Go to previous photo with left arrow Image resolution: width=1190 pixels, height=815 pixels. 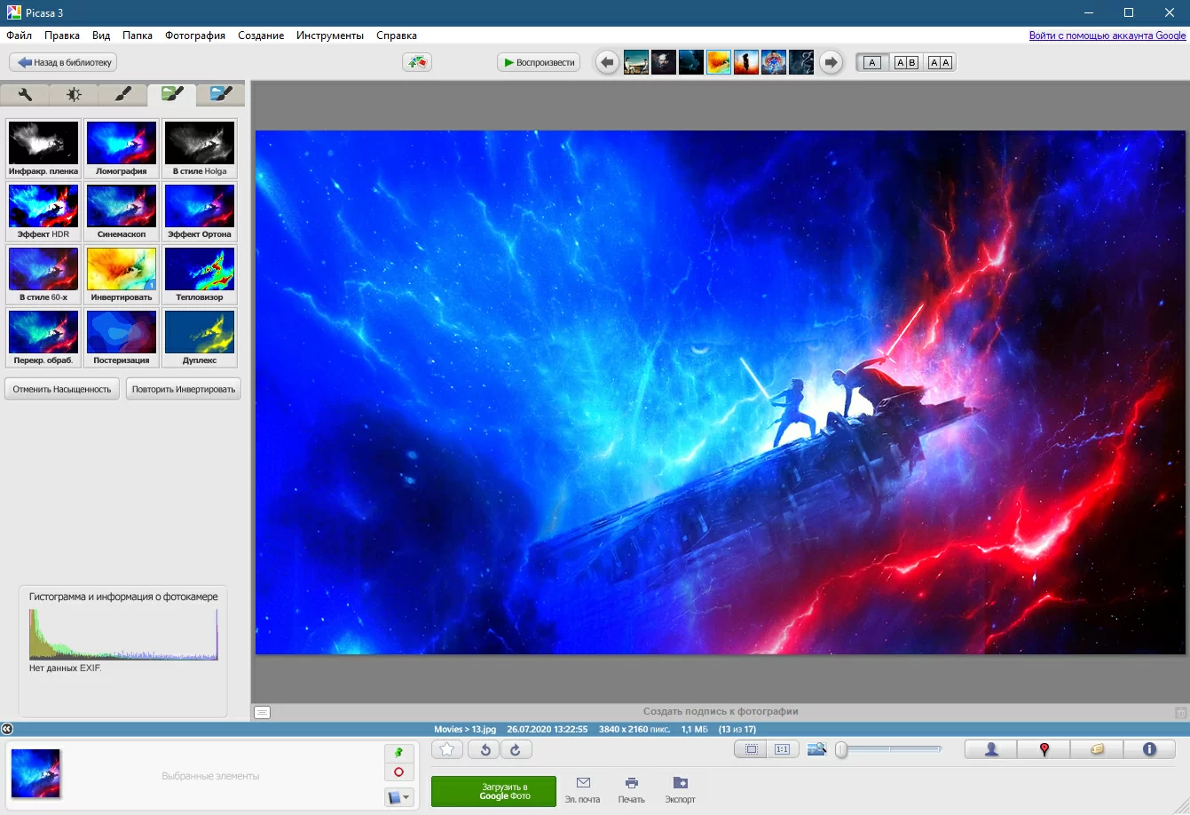tap(607, 62)
